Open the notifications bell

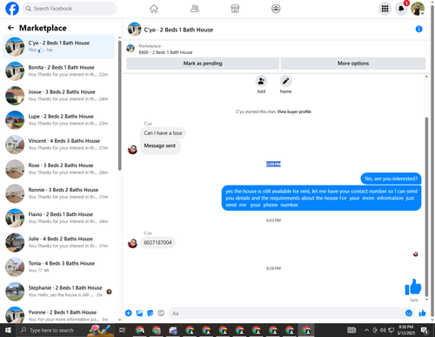[x=401, y=9]
